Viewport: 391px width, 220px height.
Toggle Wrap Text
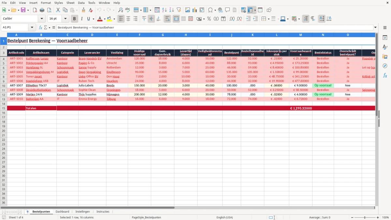(x=167, y=19)
